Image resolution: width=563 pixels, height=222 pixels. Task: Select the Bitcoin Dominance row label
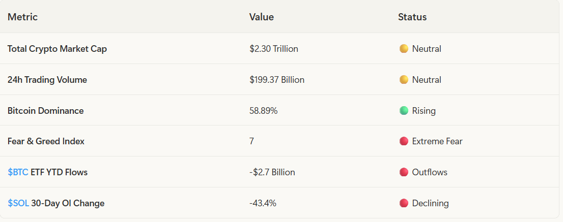pyautogui.click(x=45, y=110)
